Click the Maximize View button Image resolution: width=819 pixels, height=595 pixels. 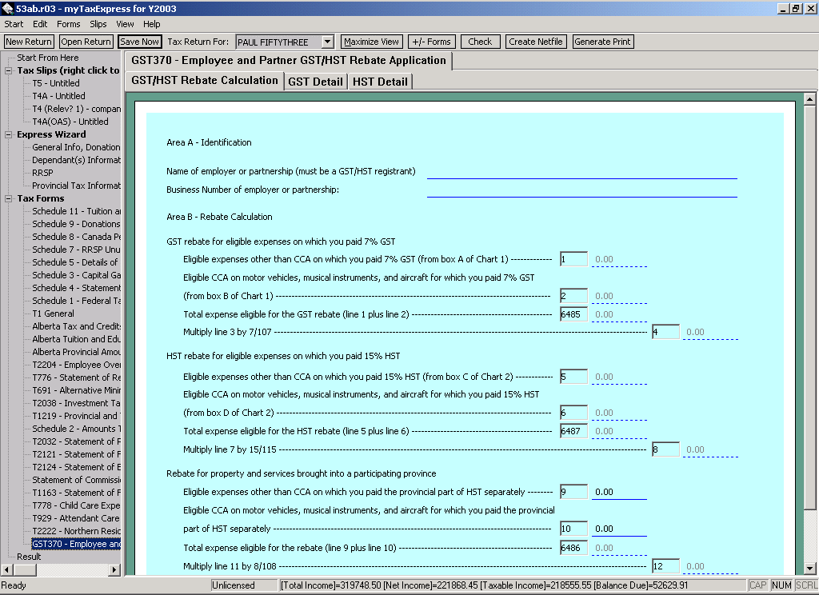pos(371,42)
